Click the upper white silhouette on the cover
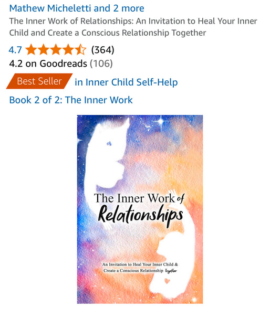 pos(106,154)
